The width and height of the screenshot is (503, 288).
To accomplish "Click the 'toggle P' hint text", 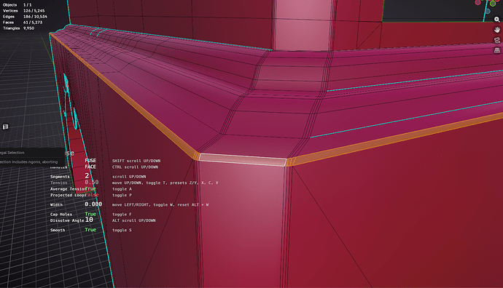I will point(122,195).
